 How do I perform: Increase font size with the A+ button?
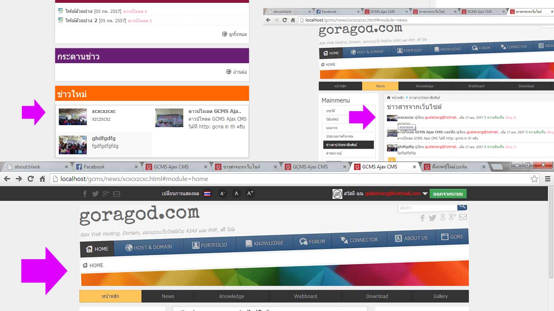tap(250, 194)
